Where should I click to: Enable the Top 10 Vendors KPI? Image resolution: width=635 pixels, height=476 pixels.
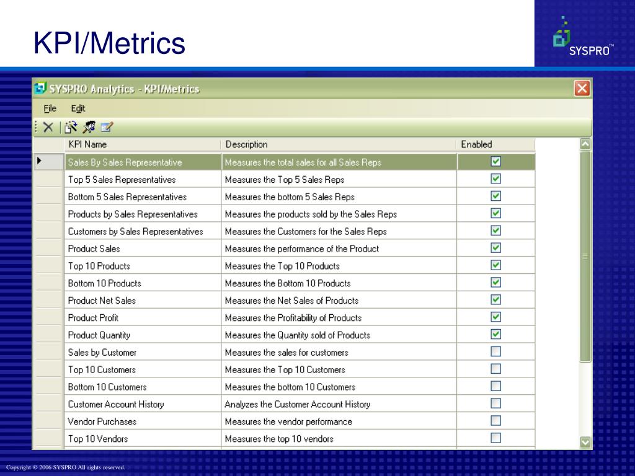(x=495, y=438)
